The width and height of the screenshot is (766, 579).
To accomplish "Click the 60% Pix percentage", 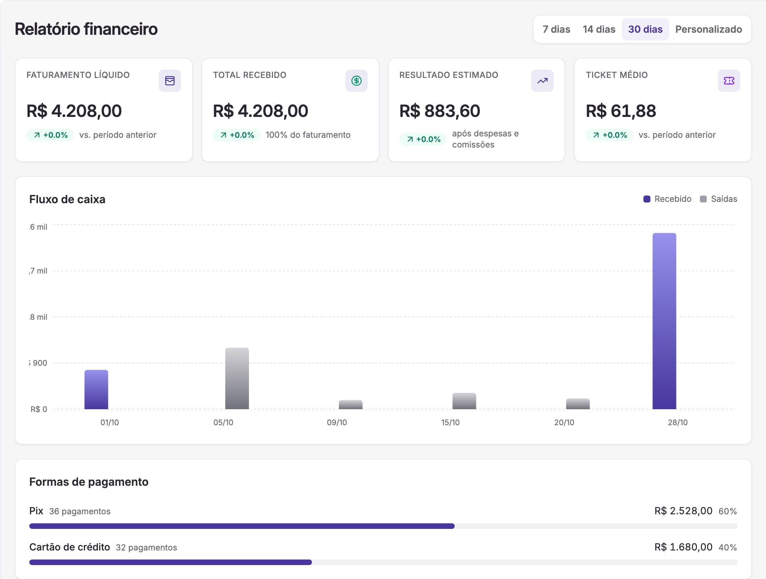I will point(728,511).
